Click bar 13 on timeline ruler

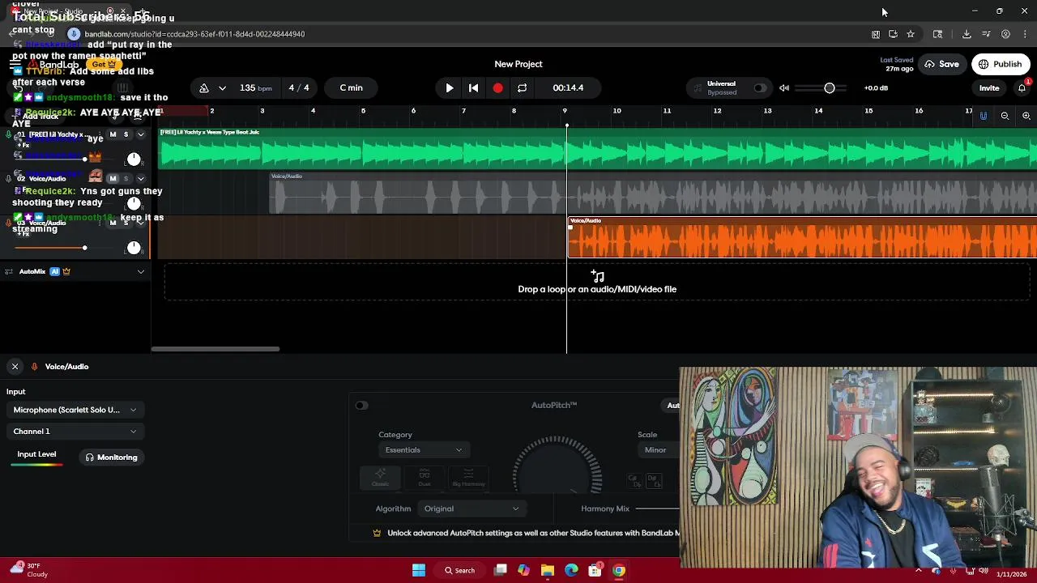767,111
